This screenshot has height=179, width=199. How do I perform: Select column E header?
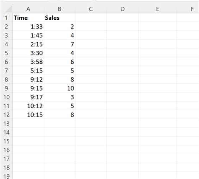pos(157,9)
